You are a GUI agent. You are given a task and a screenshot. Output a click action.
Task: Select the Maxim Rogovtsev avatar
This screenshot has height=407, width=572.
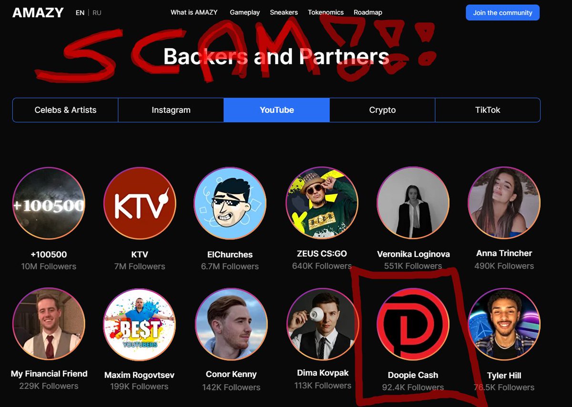click(140, 325)
